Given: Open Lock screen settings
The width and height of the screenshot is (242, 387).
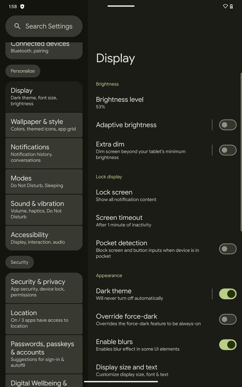Looking at the screenshot, I should [165, 195].
